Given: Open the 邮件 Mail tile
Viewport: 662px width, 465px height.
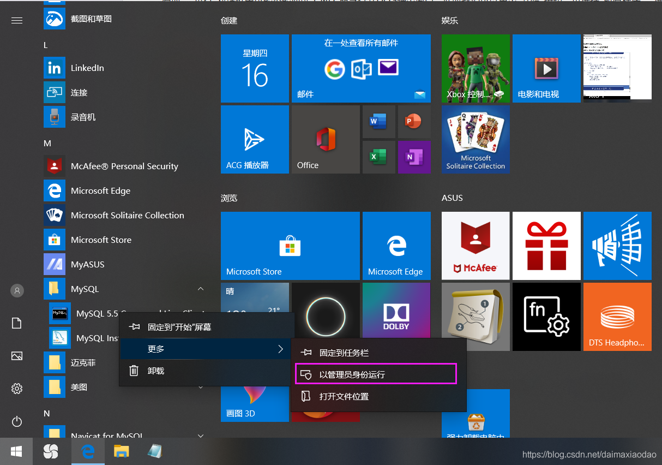Looking at the screenshot, I should click(x=361, y=68).
